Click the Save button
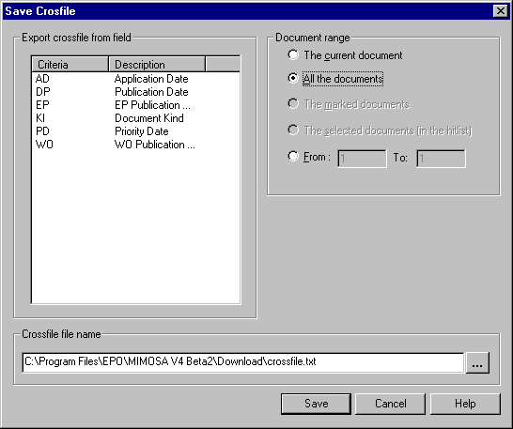This screenshot has width=513, height=429. [x=316, y=404]
